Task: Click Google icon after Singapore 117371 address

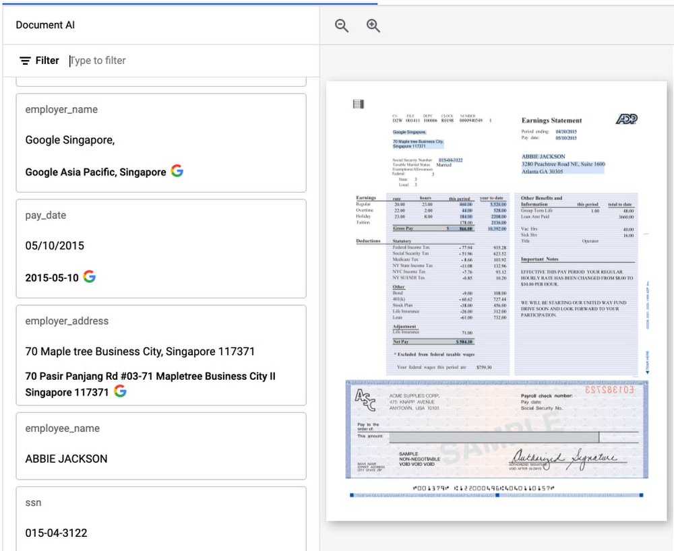Action: coord(121,391)
